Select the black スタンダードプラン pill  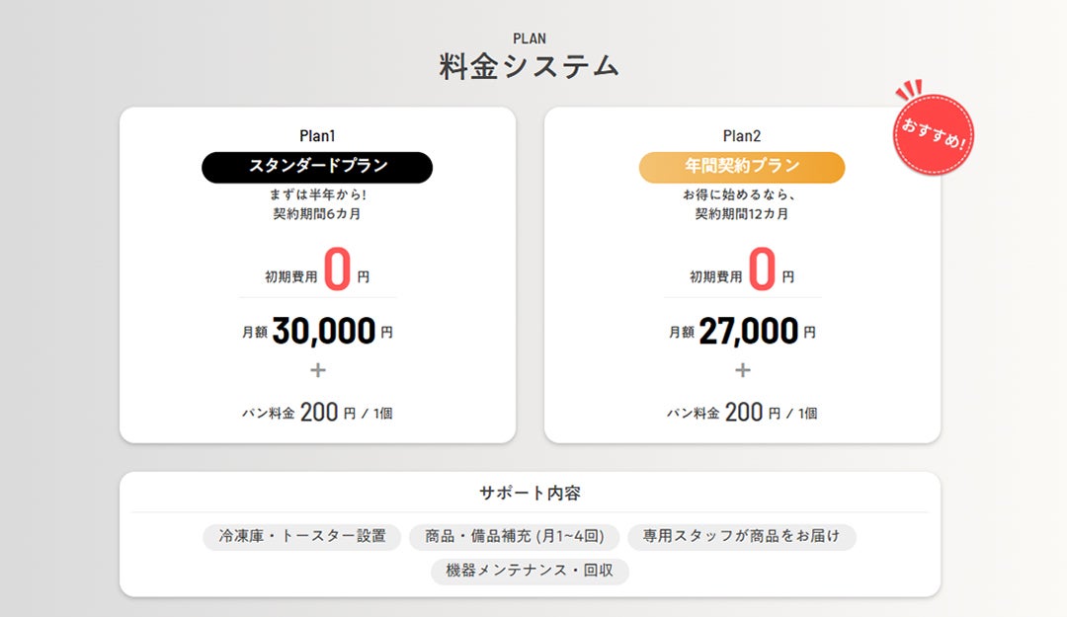coord(317,167)
